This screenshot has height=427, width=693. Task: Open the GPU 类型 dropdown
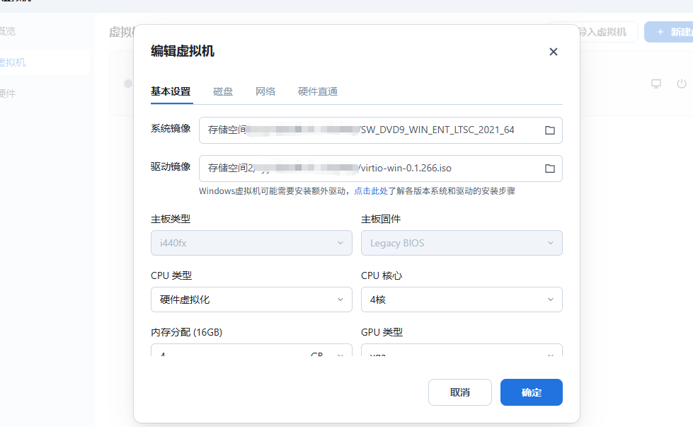462,352
